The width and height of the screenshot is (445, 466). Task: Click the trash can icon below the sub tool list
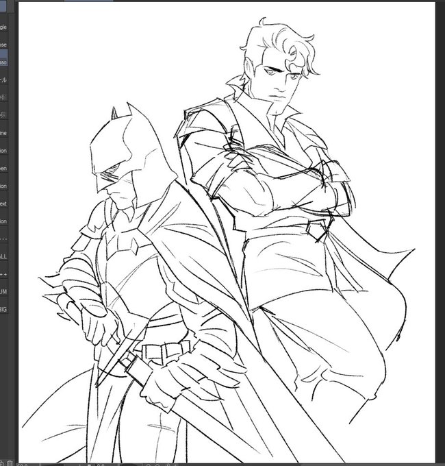10,463
